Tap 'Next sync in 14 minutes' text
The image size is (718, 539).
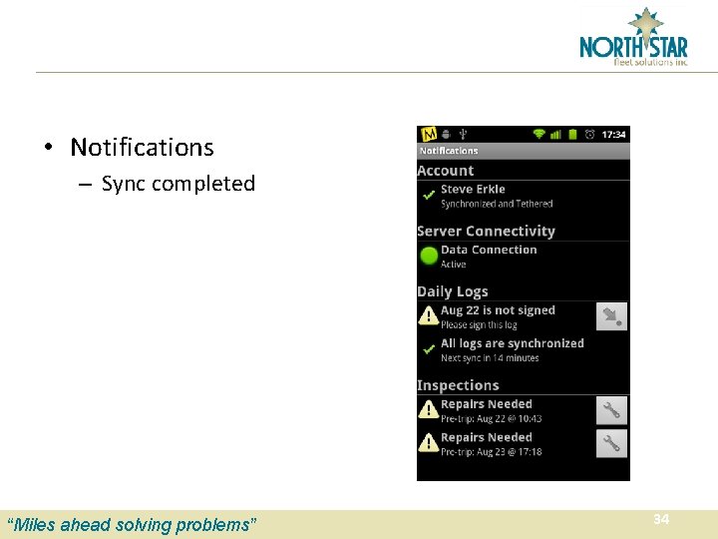coord(490,358)
